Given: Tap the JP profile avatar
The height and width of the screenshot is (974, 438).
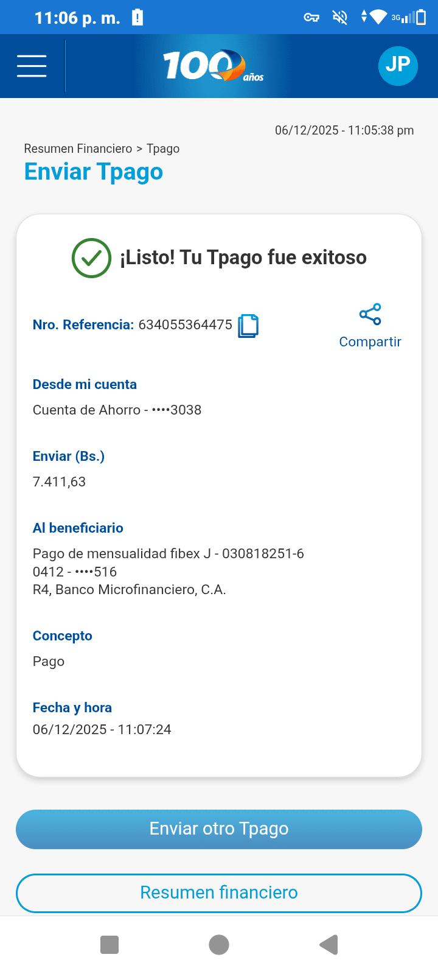Looking at the screenshot, I should (398, 66).
